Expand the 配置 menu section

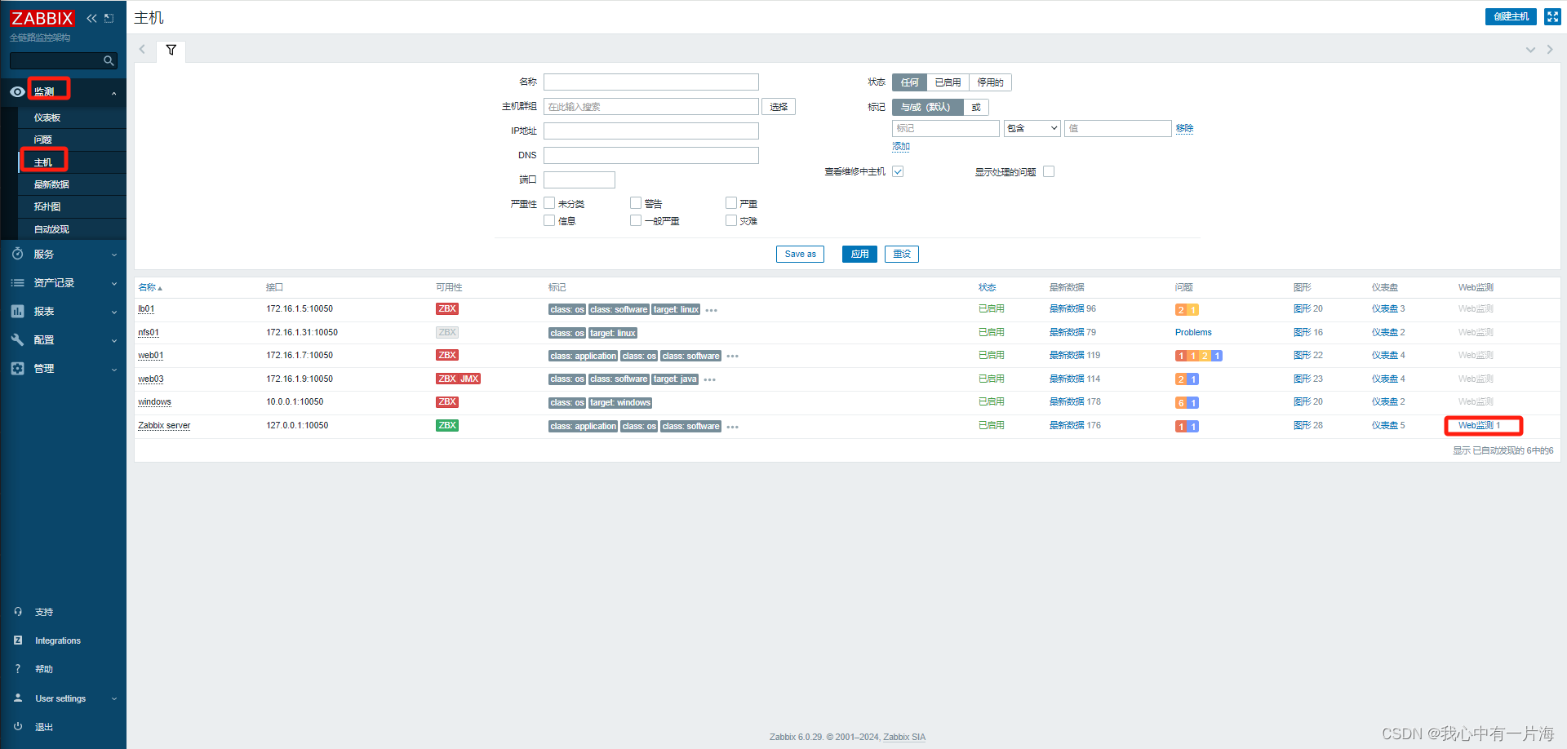coord(113,340)
